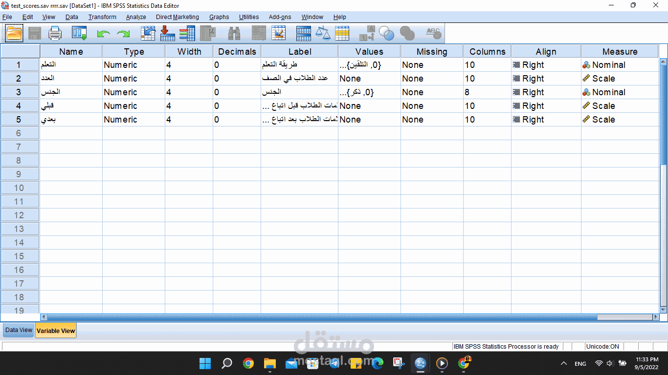Click the Go to variable icon
Screen dimensions: 668x375
coord(167,33)
